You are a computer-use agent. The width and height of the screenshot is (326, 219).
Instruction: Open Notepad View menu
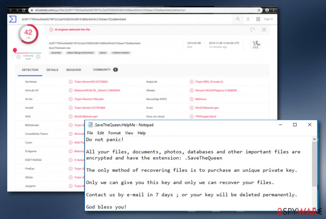pyautogui.click(x=129, y=133)
